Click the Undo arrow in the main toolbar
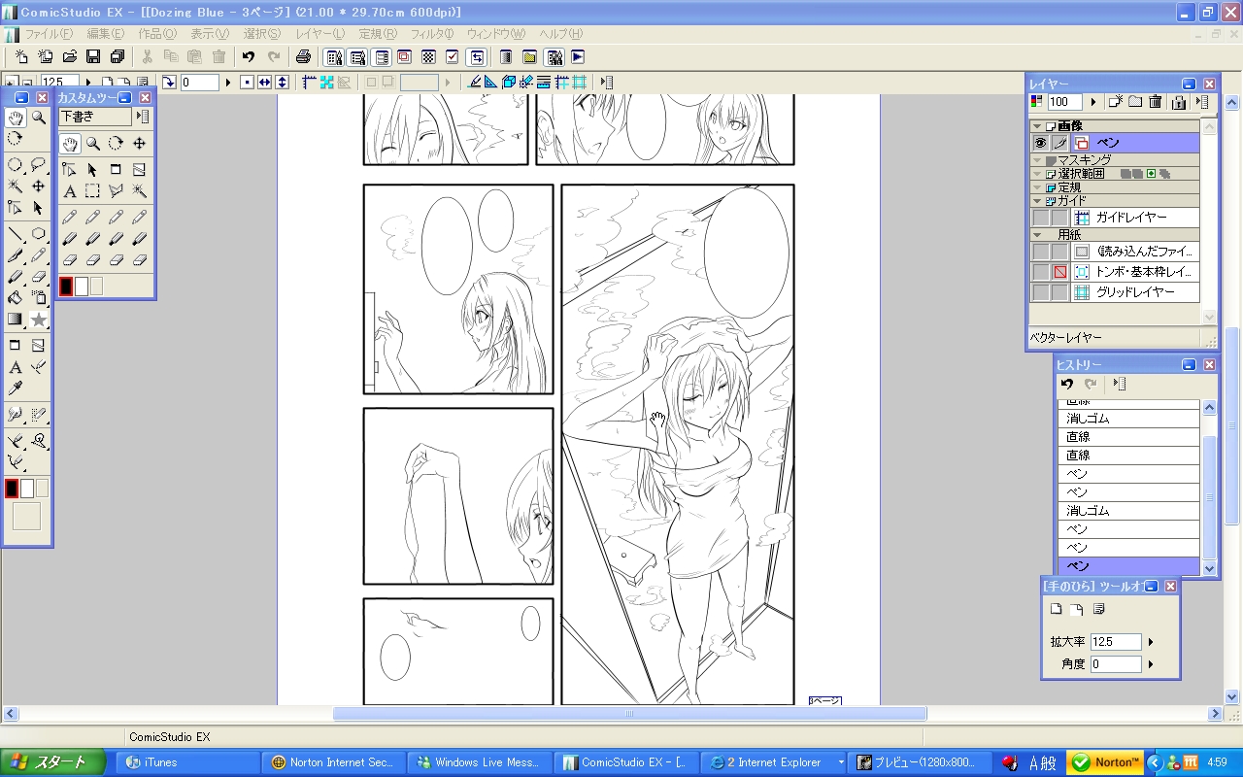This screenshot has height=777, width=1243. click(249, 57)
